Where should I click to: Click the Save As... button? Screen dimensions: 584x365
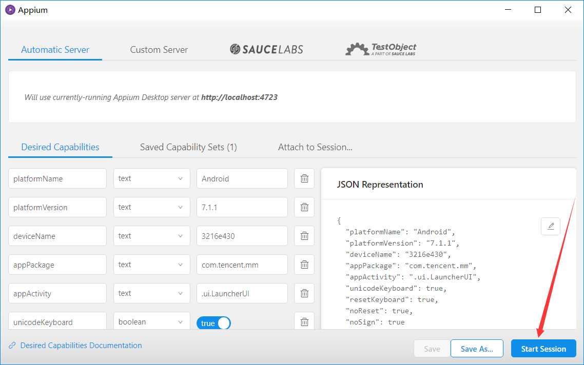[477, 349]
